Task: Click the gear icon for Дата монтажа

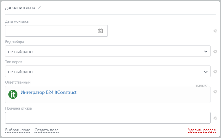Action: pos(215,31)
